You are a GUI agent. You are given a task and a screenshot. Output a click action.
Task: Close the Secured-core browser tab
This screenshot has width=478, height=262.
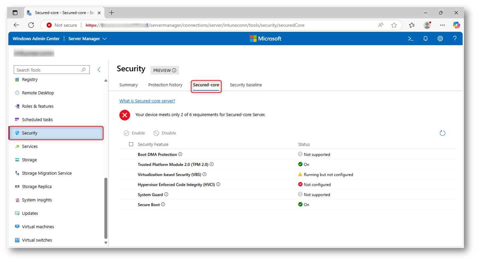coord(99,13)
